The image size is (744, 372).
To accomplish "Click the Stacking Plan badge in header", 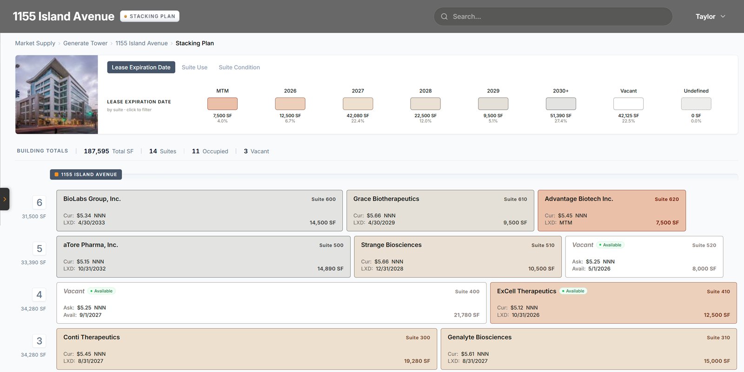I will click(150, 16).
